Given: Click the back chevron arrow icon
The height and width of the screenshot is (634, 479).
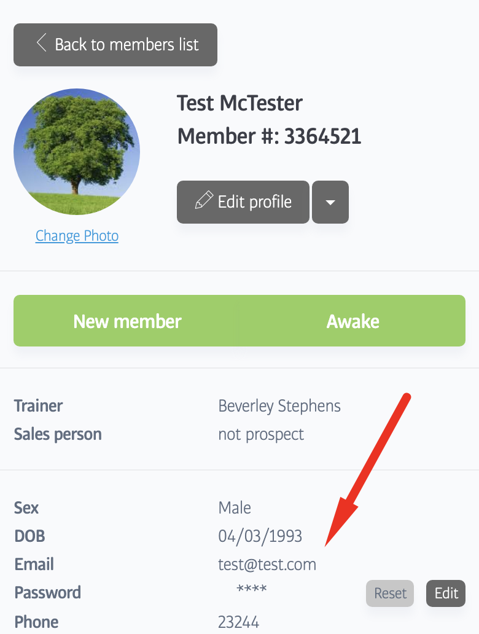Looking at the screenshot, I should click(x=42, y=44).
